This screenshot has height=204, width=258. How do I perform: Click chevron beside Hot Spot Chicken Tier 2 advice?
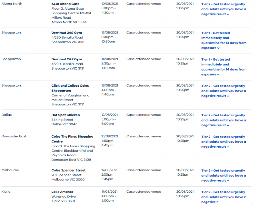pyautogui.click(x=228, y=125)
